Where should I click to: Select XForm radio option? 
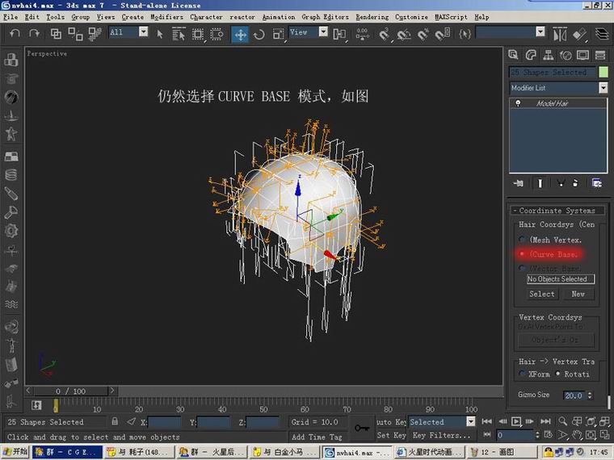[522, 374]
